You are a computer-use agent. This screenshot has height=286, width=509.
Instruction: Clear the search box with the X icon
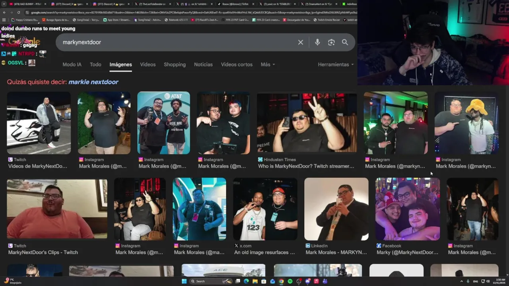(301, 42)
